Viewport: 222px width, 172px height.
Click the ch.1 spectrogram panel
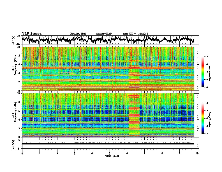click(x=108, y=69)
